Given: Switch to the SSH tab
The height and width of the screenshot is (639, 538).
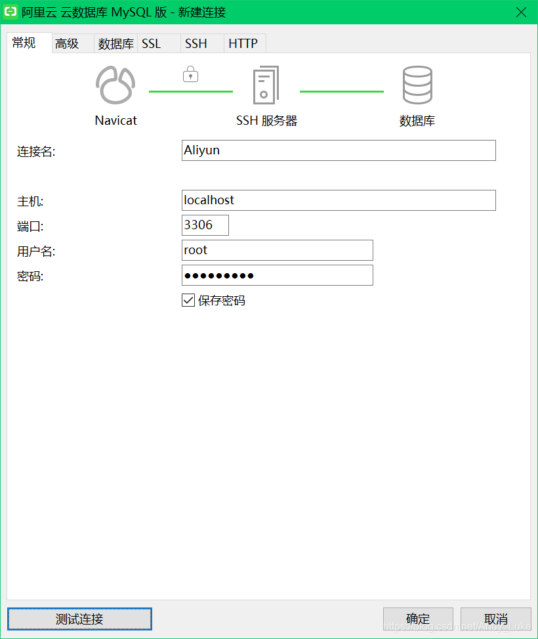Looking at the screenshot, I should (203, 43).
